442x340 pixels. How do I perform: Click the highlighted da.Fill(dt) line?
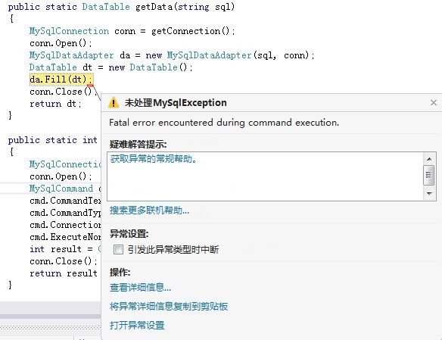click(x=61, y=80)
